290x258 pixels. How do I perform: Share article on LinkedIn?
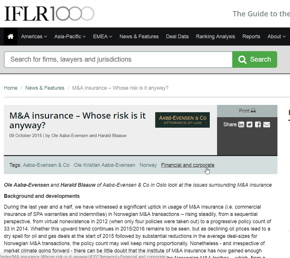(x=241, y=124)
